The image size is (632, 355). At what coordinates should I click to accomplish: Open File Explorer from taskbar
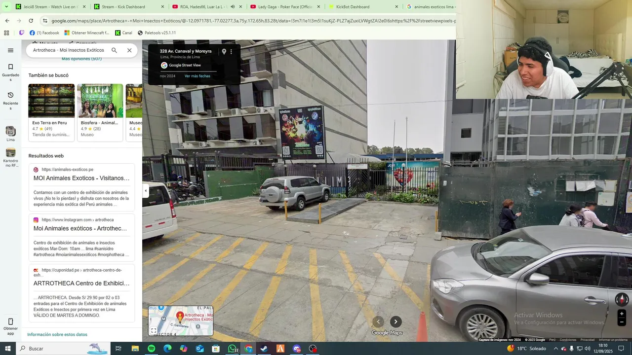coord(135,349)
